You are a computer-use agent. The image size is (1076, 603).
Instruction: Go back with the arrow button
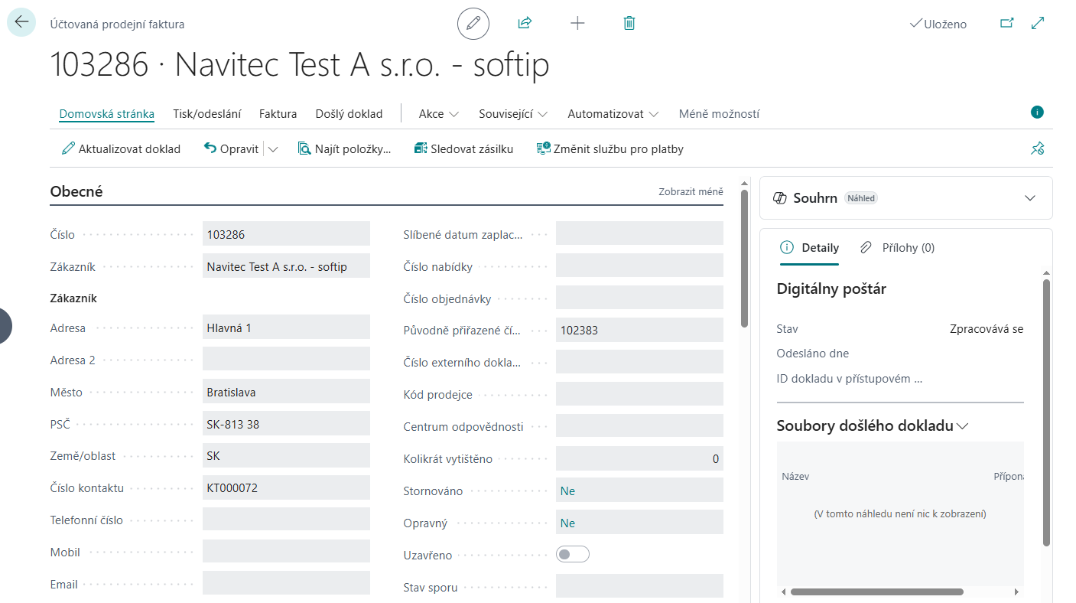click(x=21, y=22)
